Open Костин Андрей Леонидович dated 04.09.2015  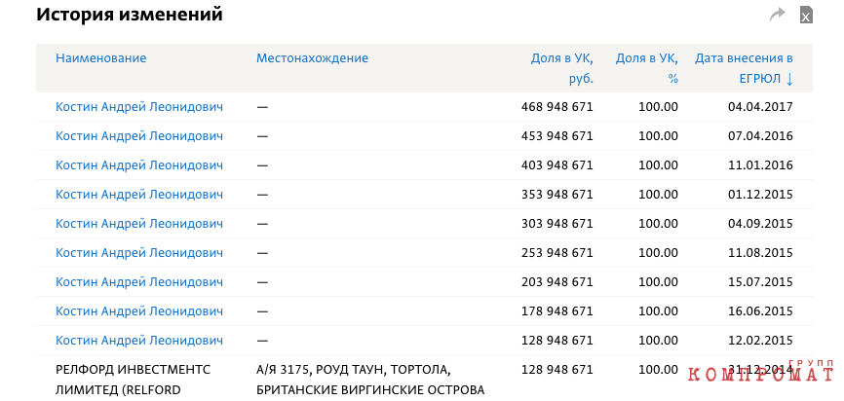click(x=139, y=224)
